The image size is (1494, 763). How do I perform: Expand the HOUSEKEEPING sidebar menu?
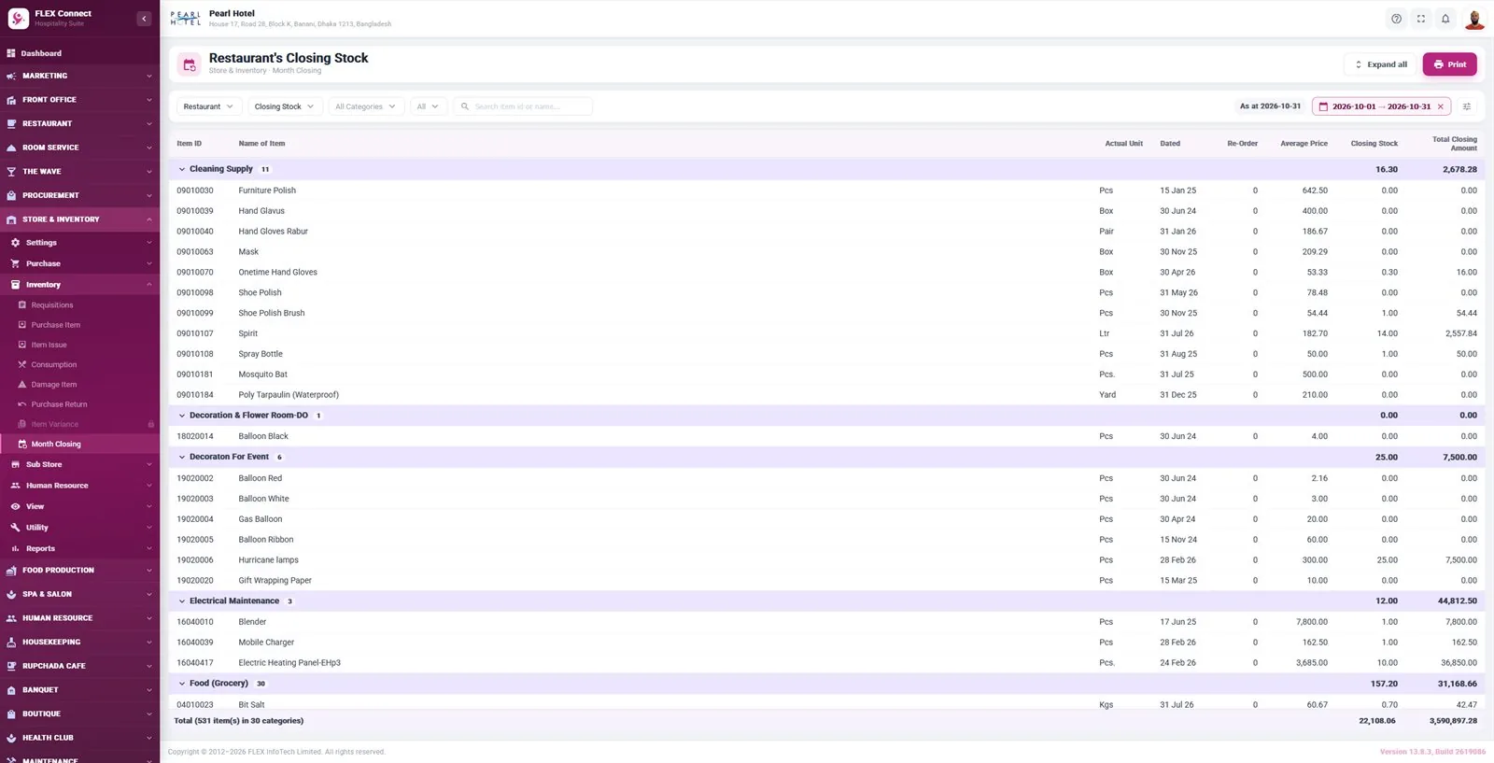click(79, 642)
